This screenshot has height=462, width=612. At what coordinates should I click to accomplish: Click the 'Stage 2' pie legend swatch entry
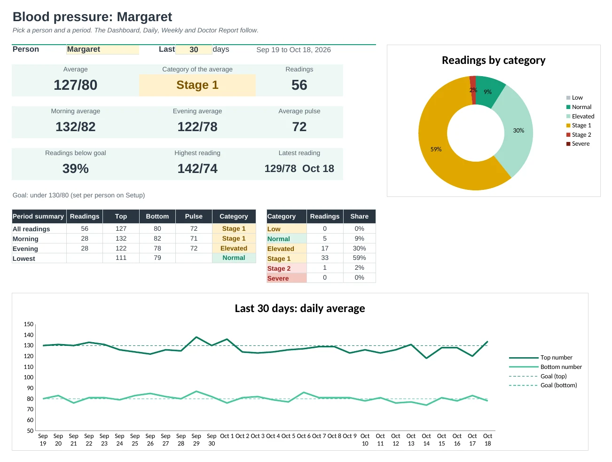pos(579,135)
